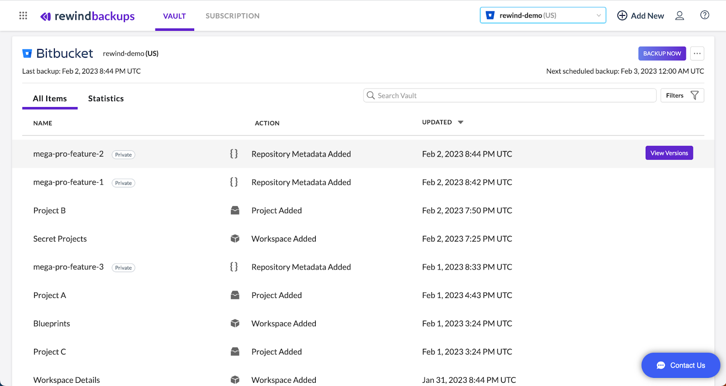Open the apps grid menu icon

[23, 16]
